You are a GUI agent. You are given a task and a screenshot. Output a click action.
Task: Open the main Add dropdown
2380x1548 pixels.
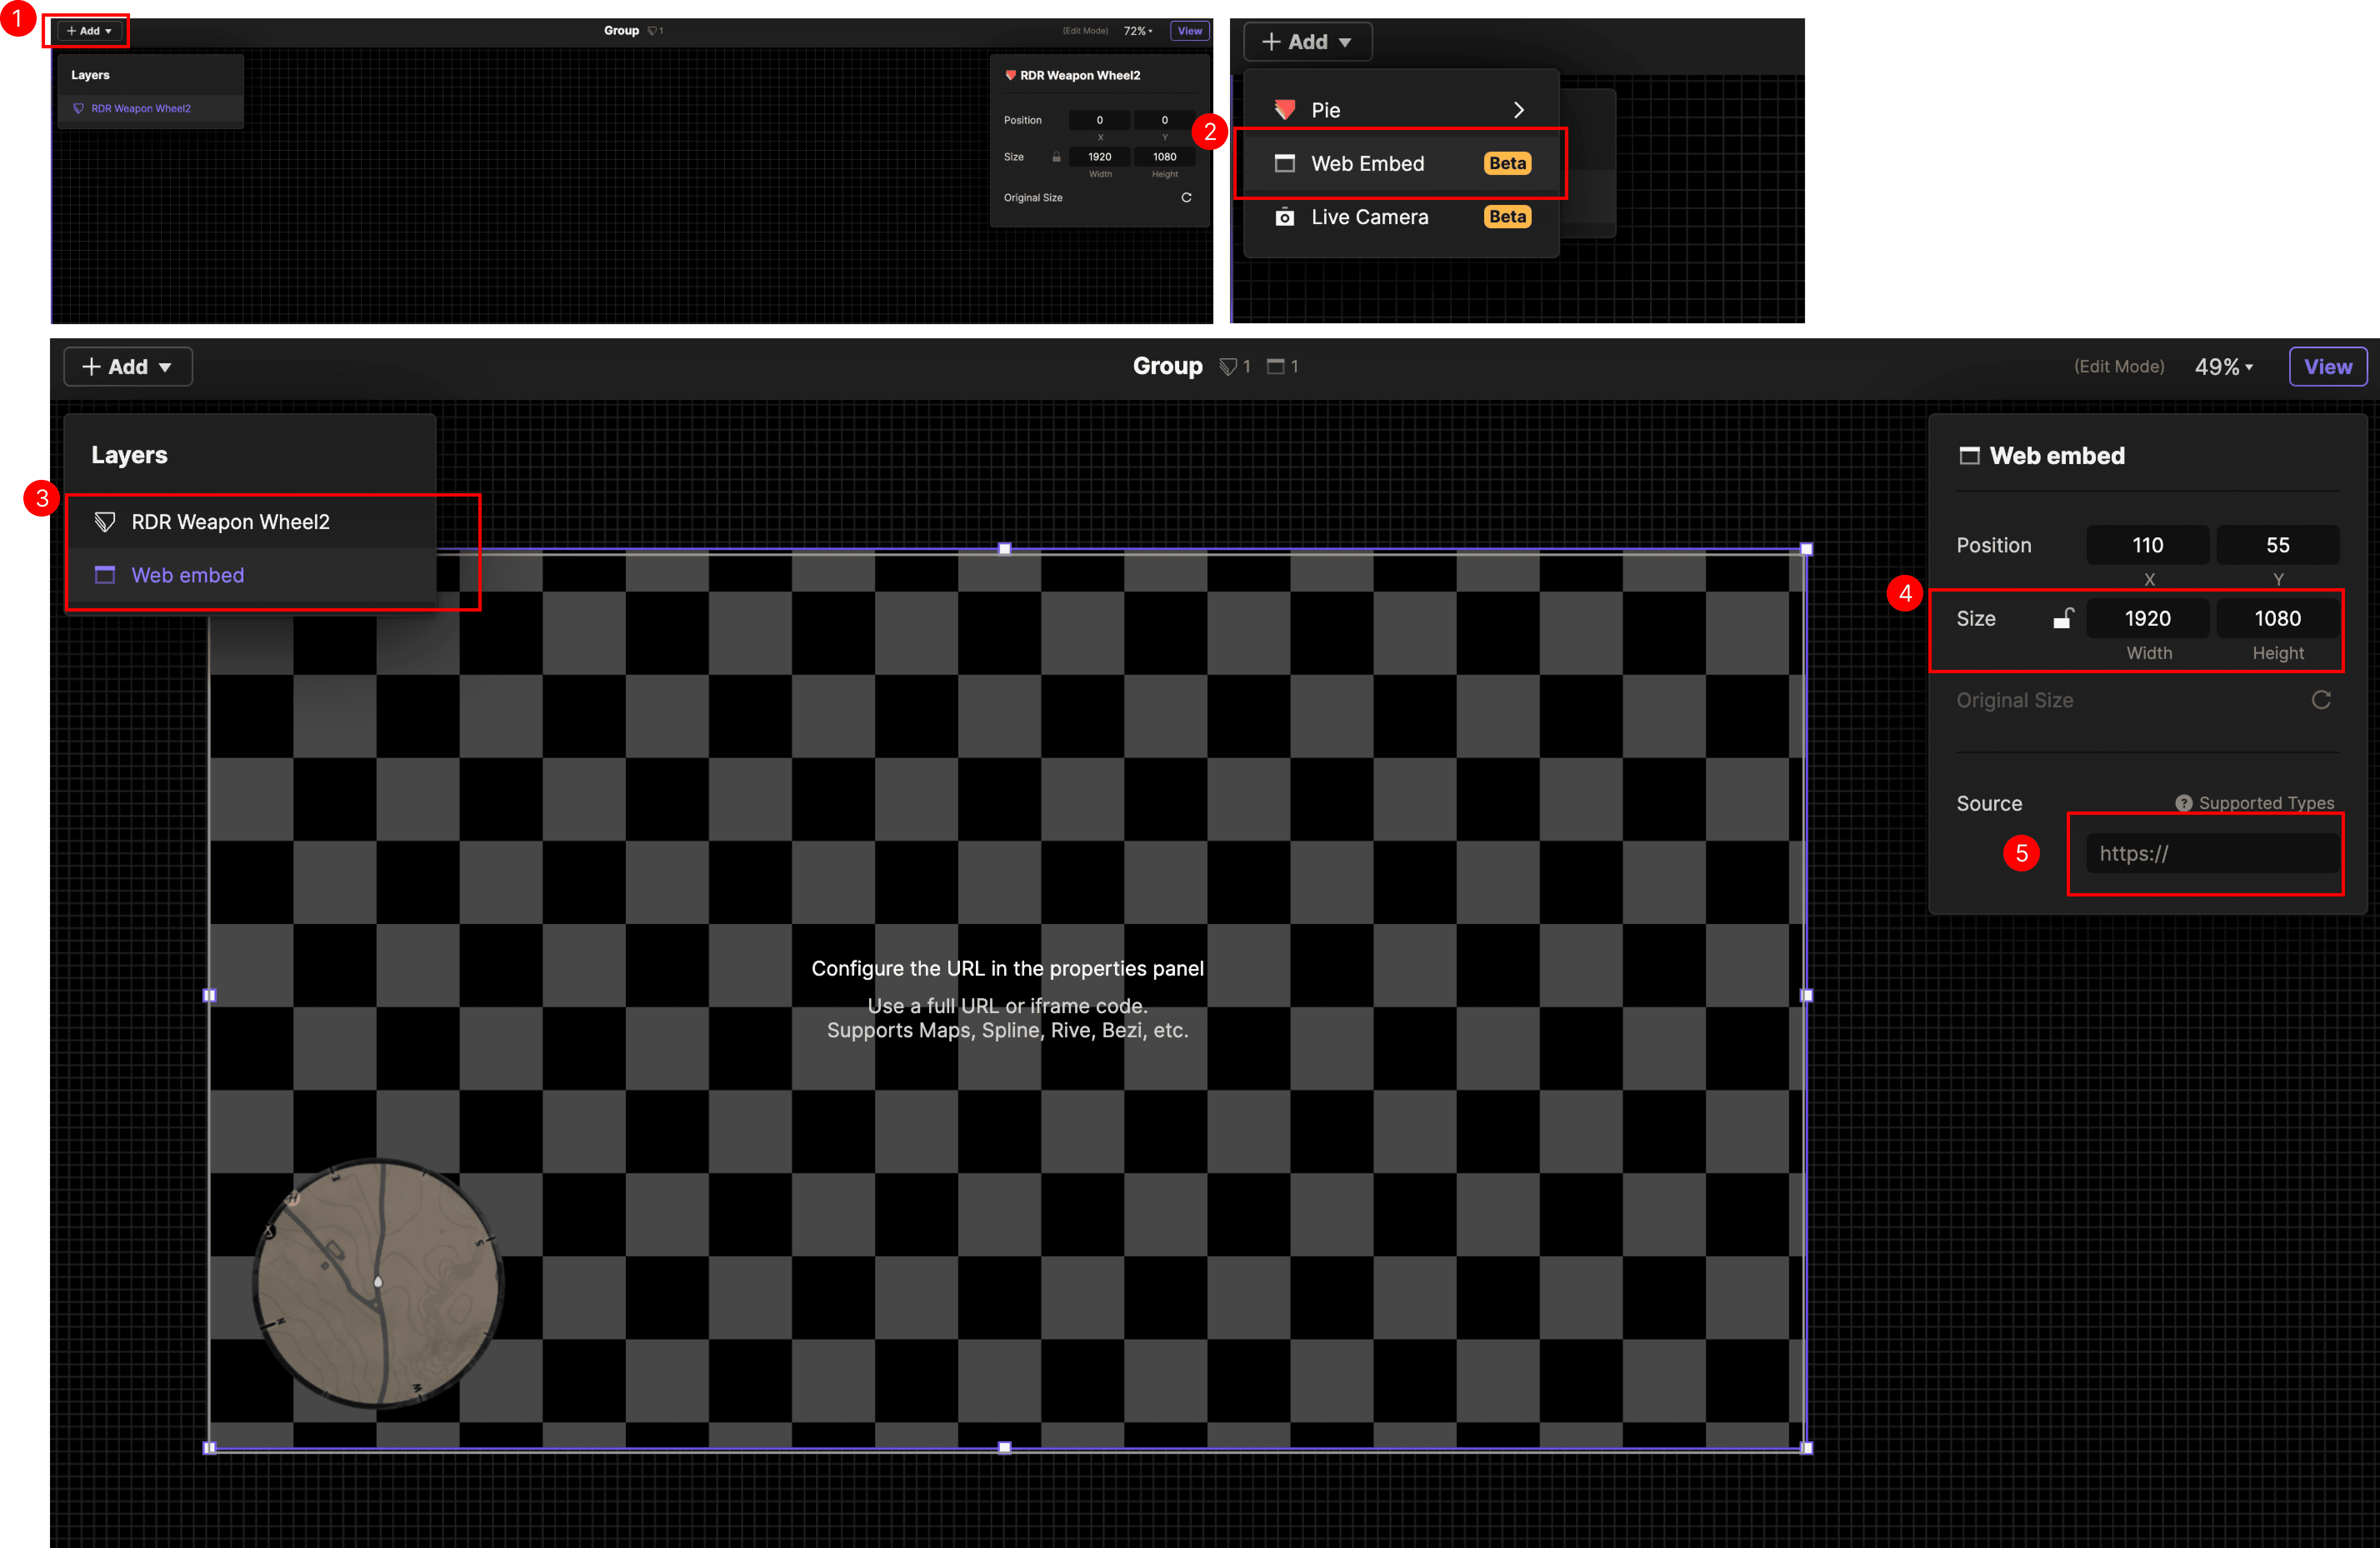(128, 367)
